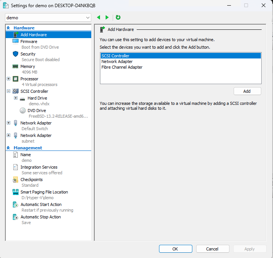Collapse the Hardware section

pyautogui.click(x=8, y=28)
